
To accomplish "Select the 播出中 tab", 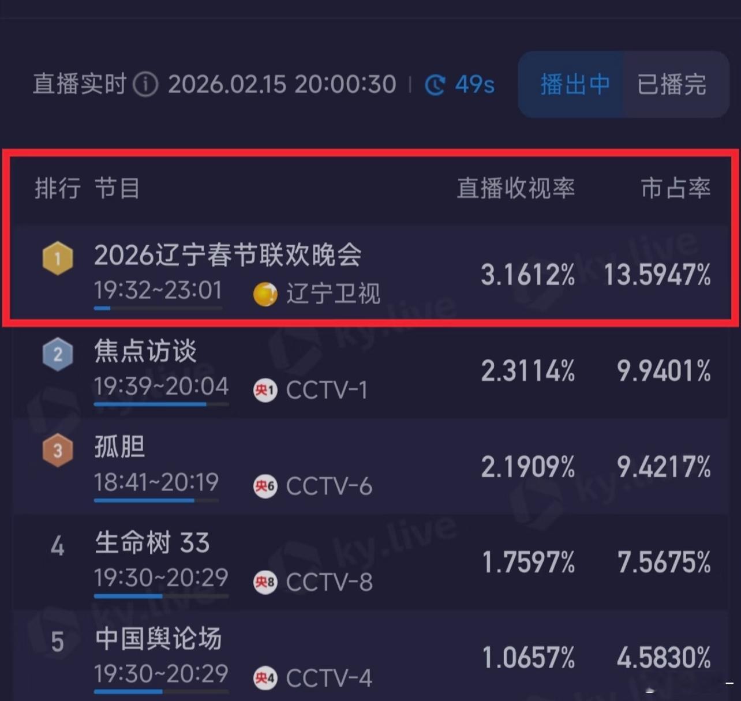I will pos(575,84).
